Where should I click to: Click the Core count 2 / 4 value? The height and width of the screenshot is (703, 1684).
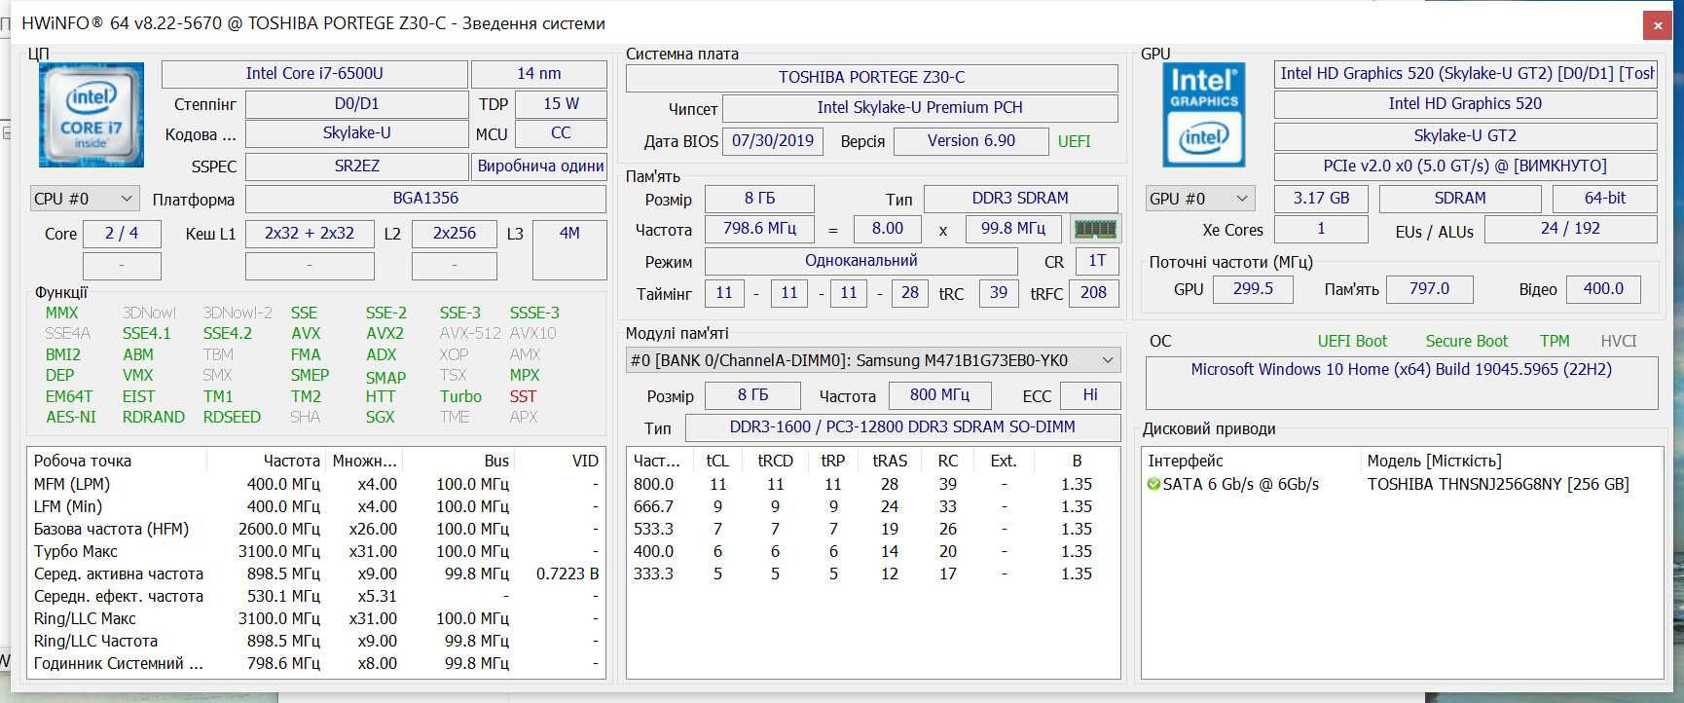point(122,234)
